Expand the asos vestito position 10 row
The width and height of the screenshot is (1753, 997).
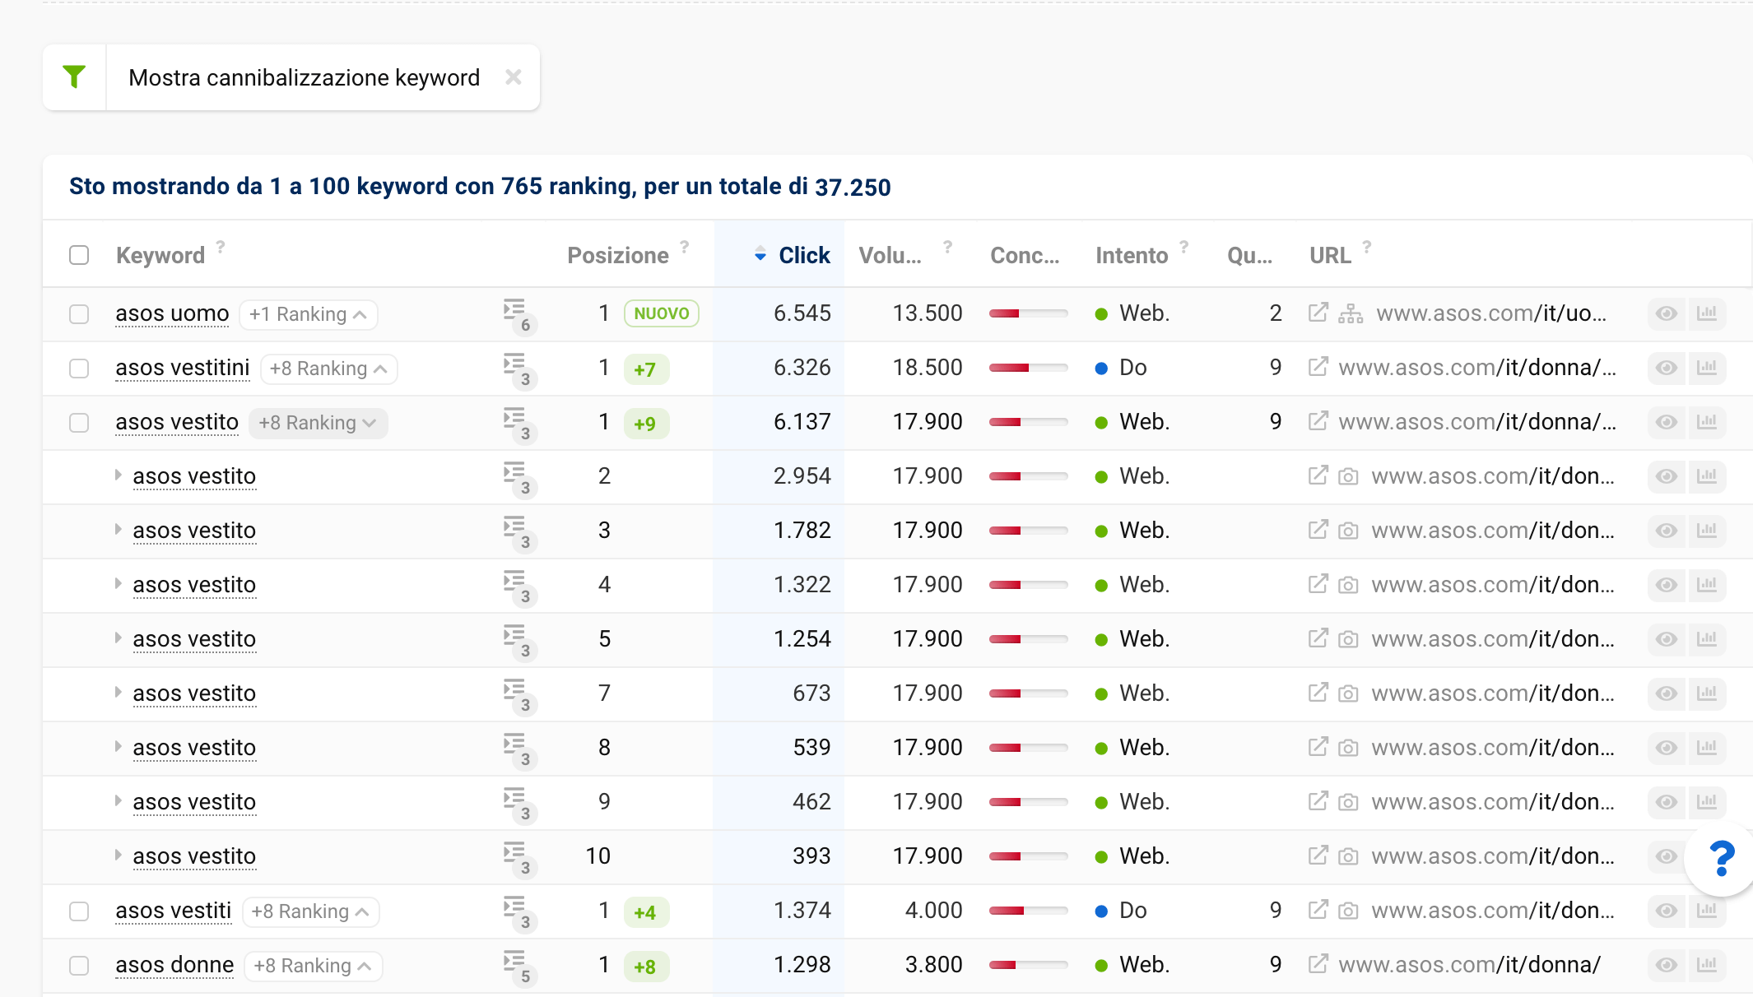(118, 856)
